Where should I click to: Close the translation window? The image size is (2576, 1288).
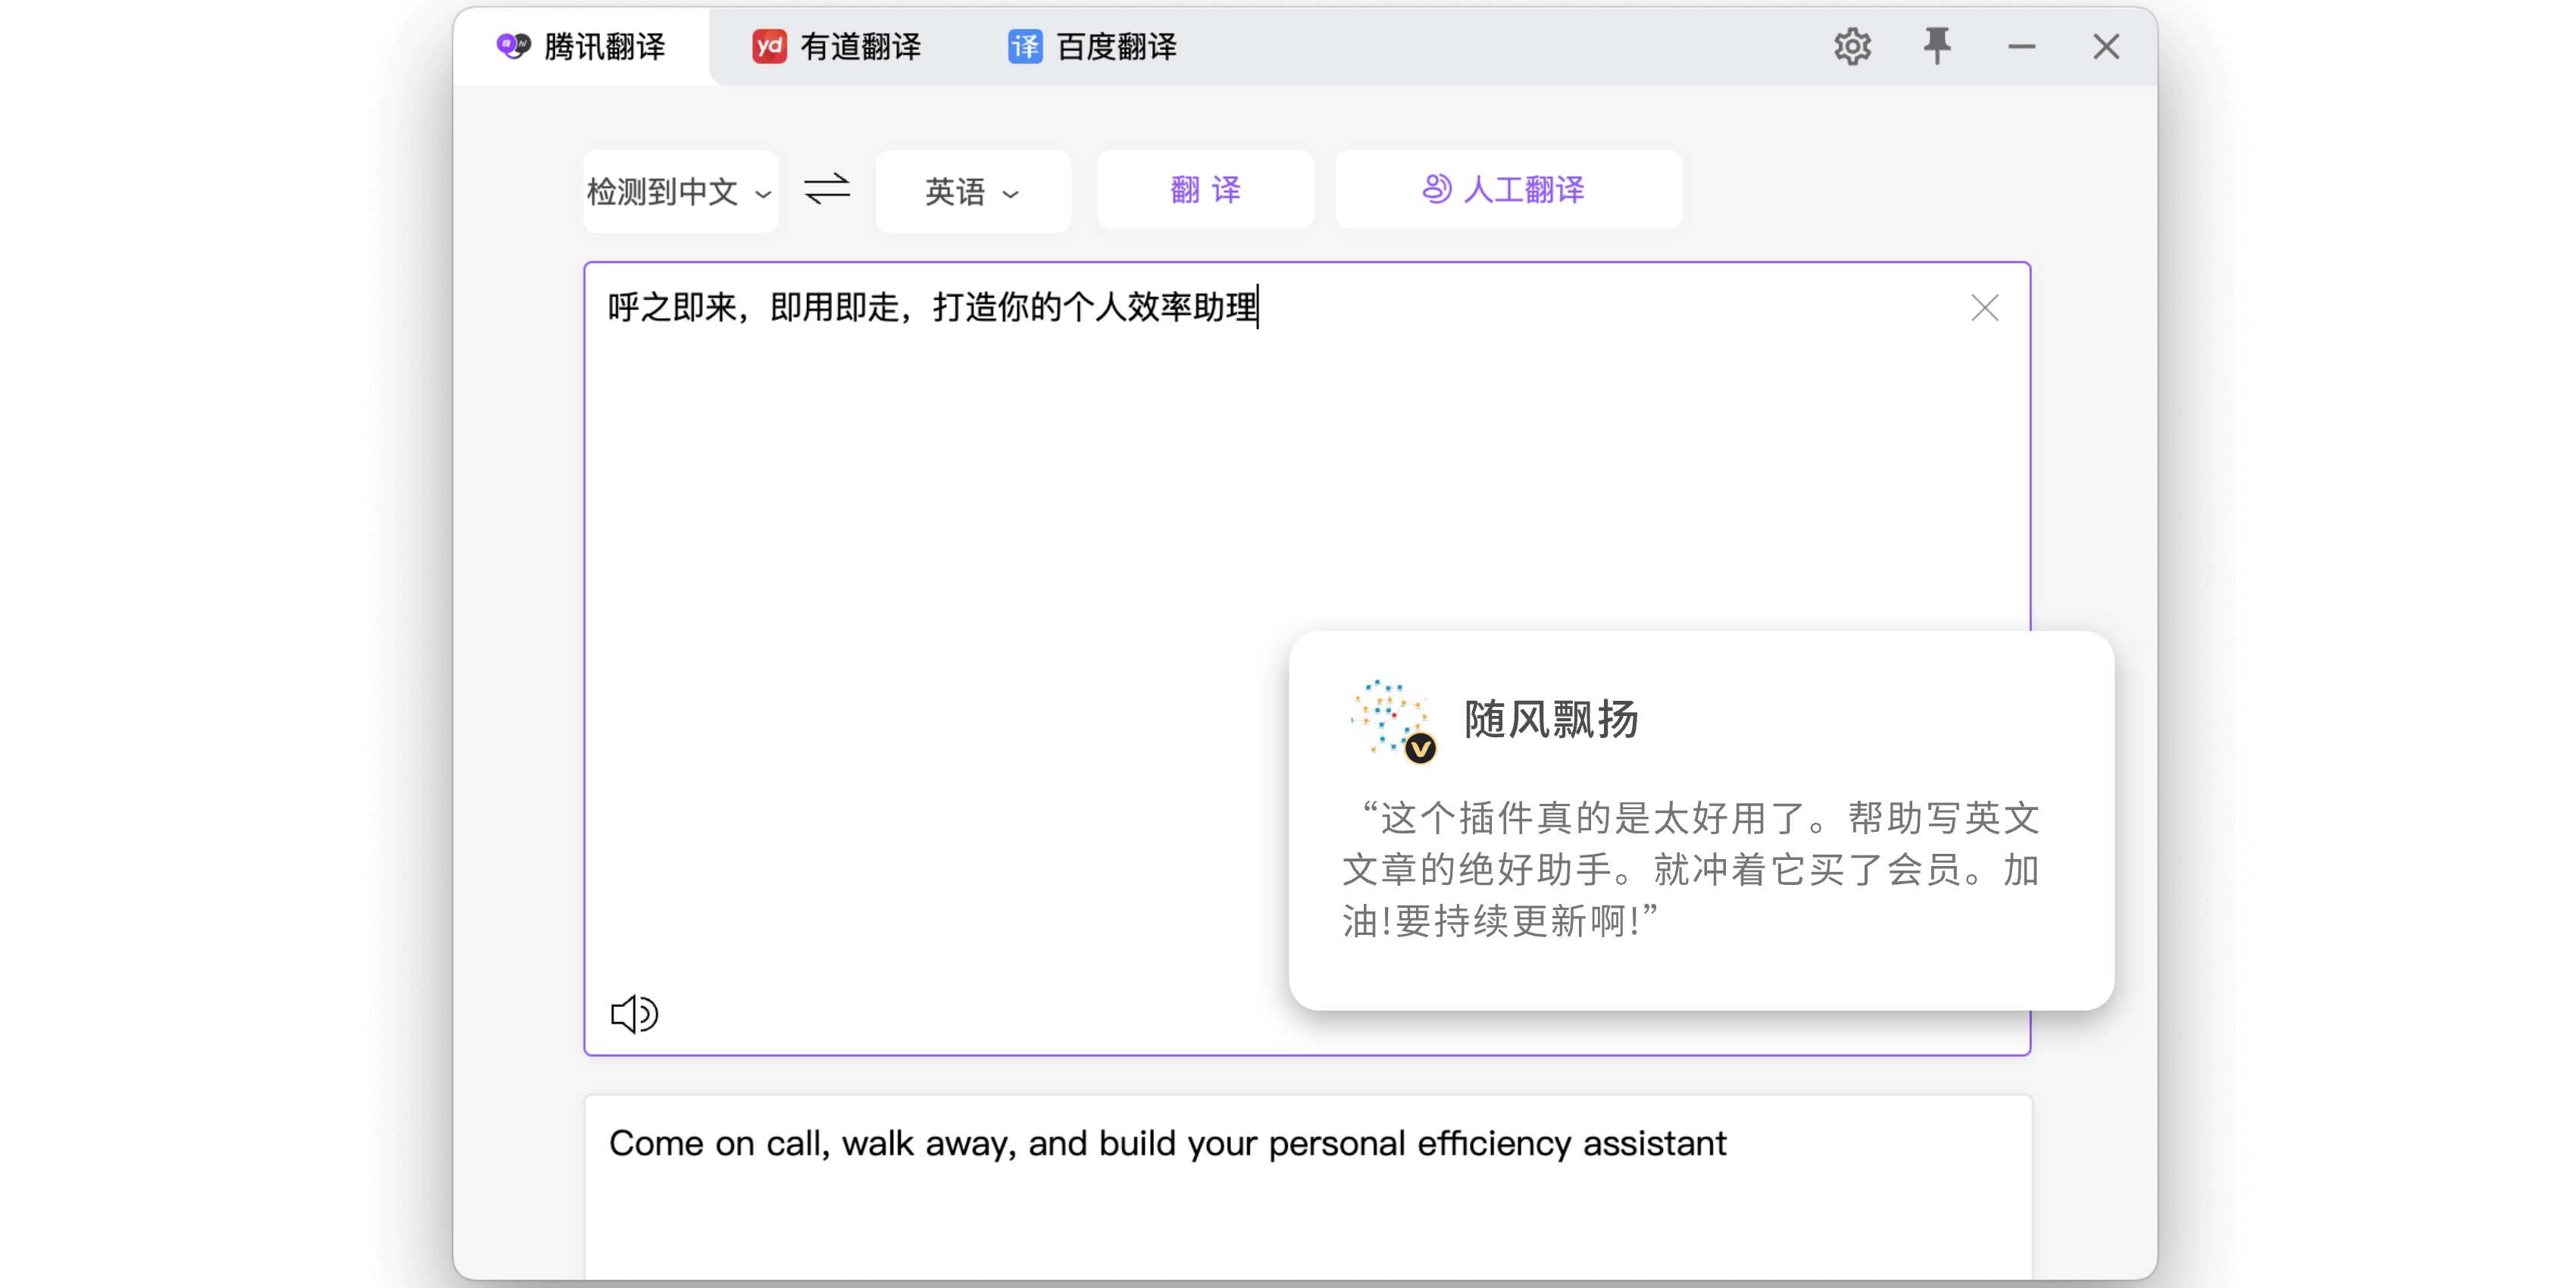point(2106,47)
